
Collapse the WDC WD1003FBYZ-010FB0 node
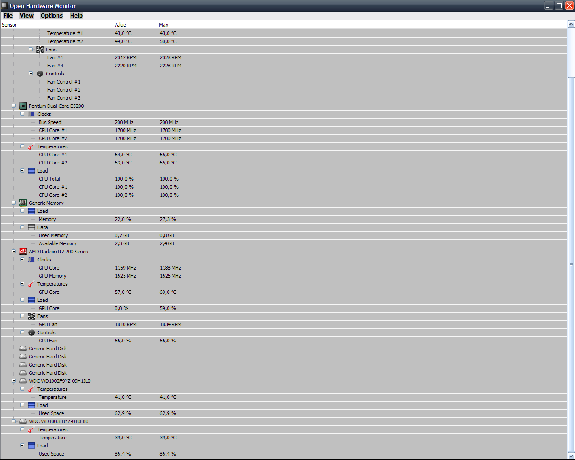coord(13,421)
